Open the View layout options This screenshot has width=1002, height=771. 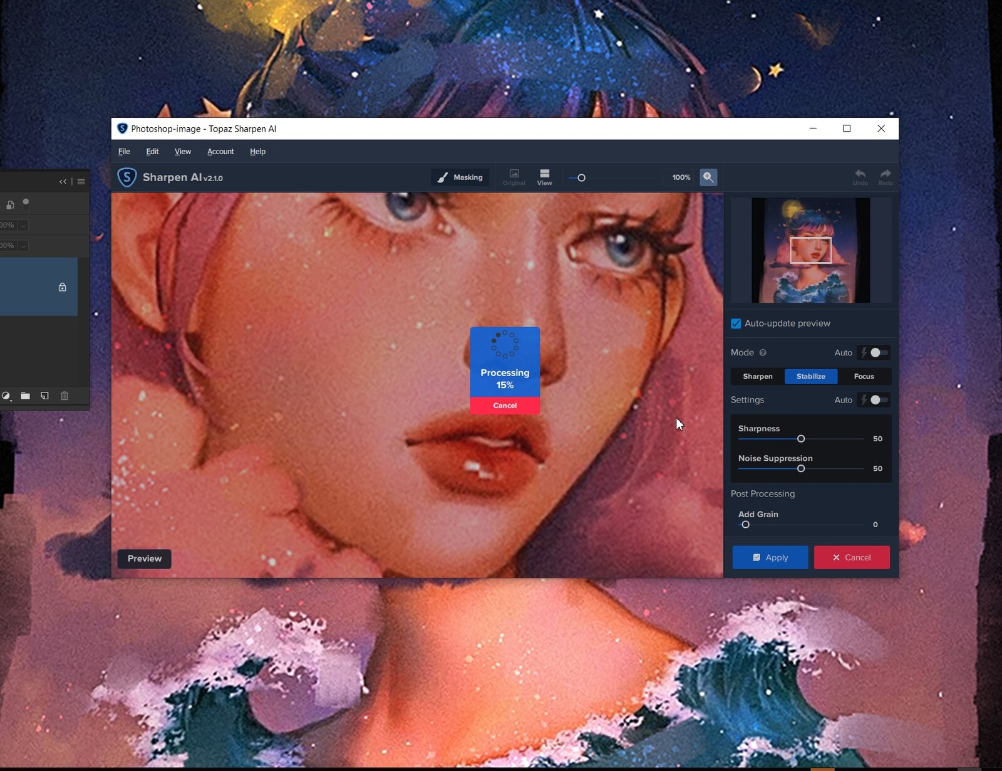coord(544,177)
